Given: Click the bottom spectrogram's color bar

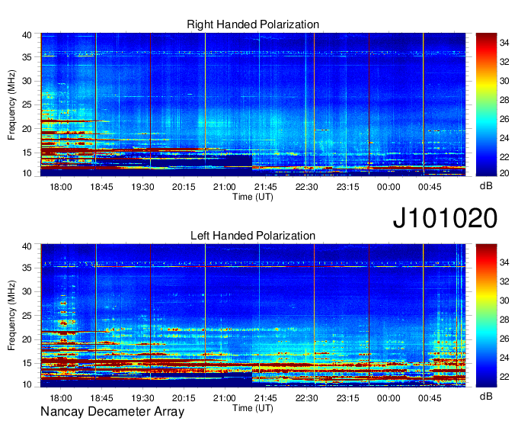Looking at the screenshot, I should [486, 316].
